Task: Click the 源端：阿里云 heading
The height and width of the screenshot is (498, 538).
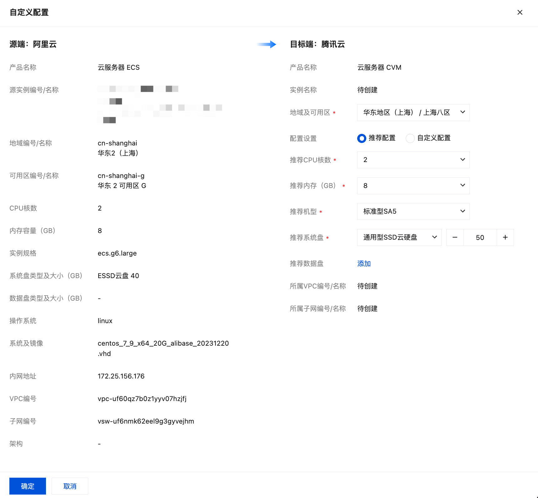Action: [33, 44]
